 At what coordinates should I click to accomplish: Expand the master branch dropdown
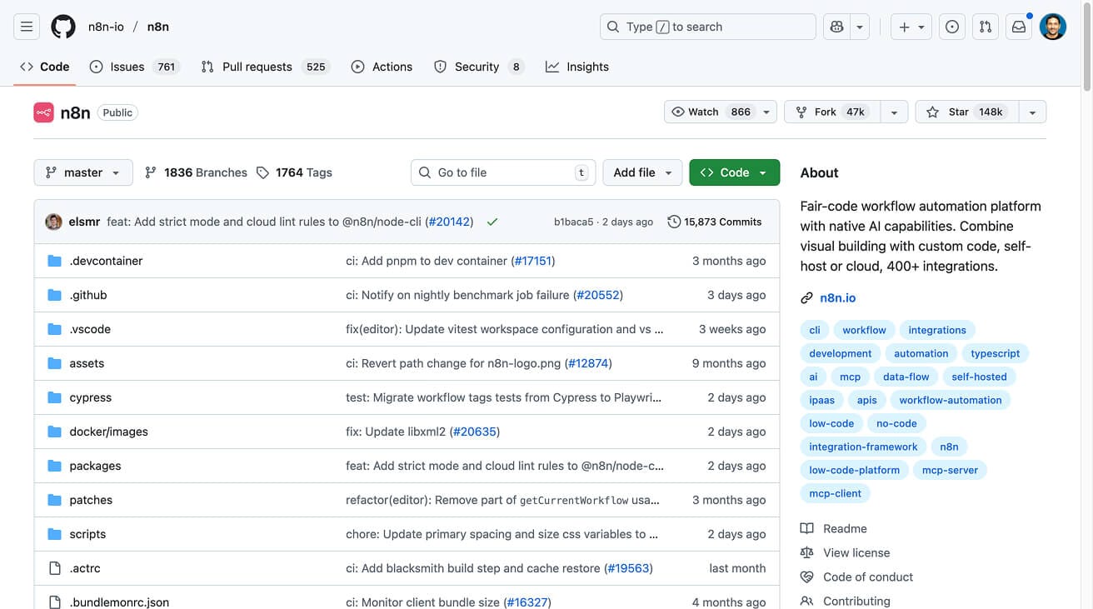tap(82, 172)
